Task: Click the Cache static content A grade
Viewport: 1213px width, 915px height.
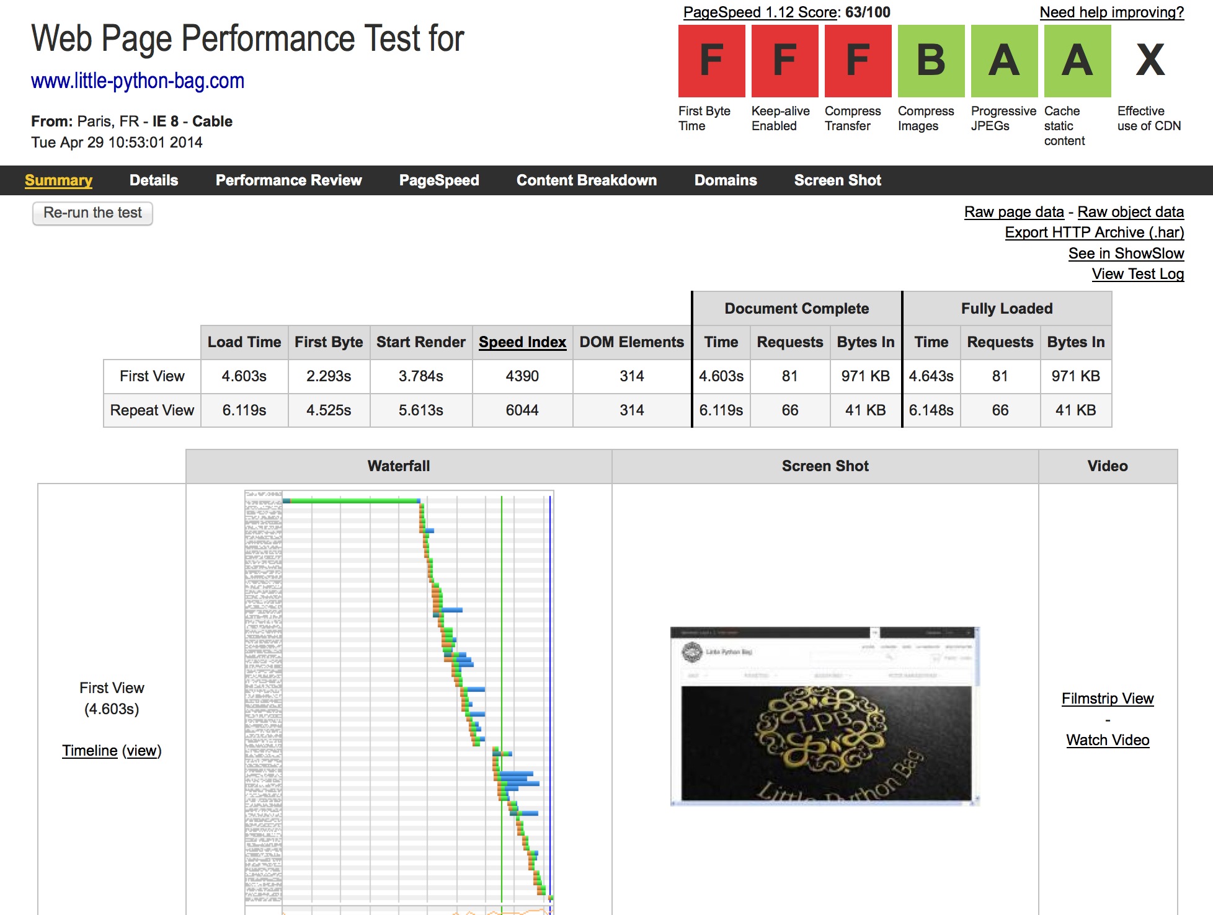Action: [1077, 61]
